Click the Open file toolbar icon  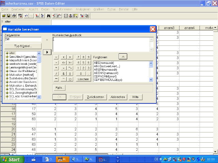point(4,16)
